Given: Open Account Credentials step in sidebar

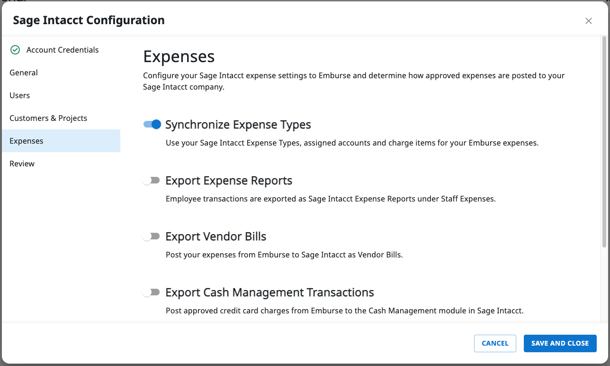Looking at the screenshot, I should (x=61, y=50).
